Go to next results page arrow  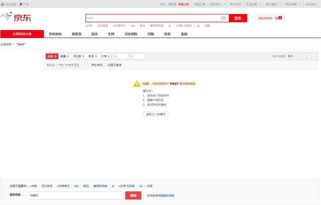(x=311, y=56)
